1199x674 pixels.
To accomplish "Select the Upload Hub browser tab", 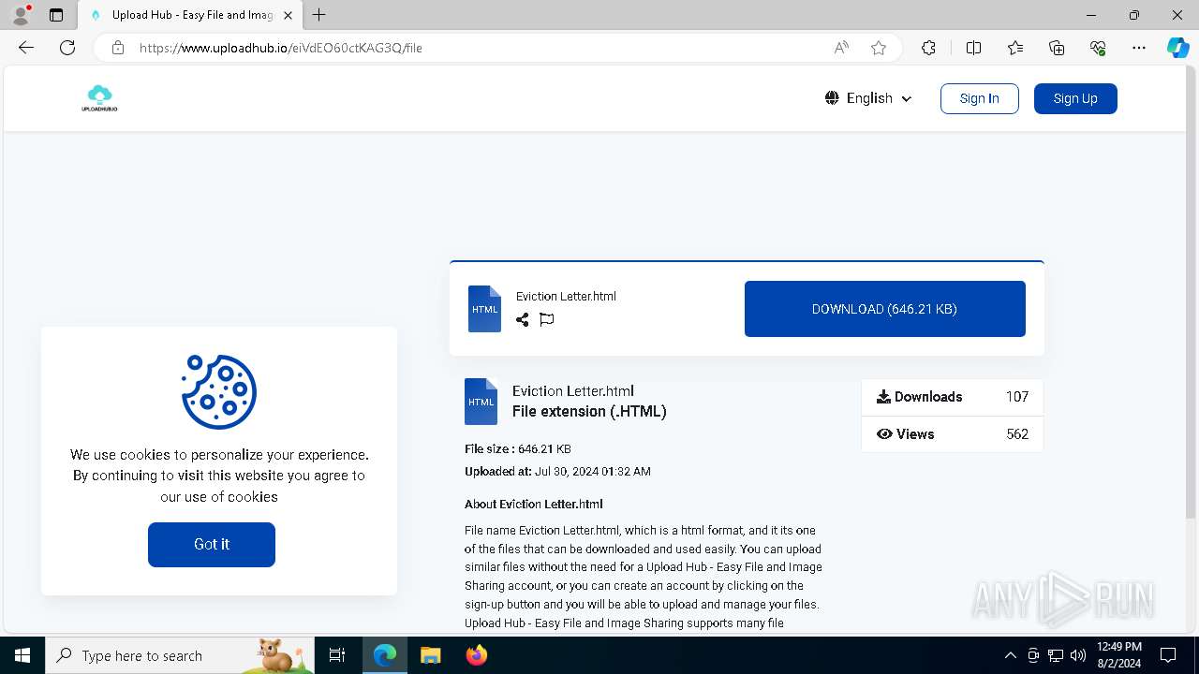I will pyautogui.click(x=188, y=15).
